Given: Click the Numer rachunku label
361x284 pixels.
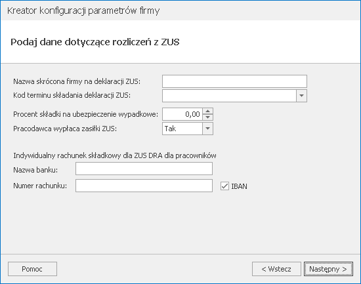Looking at the screenshot, I should [40, 186].
